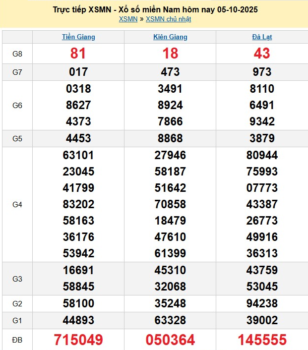
Task: Click the red G8 number 43
Action: pos(262,54)
